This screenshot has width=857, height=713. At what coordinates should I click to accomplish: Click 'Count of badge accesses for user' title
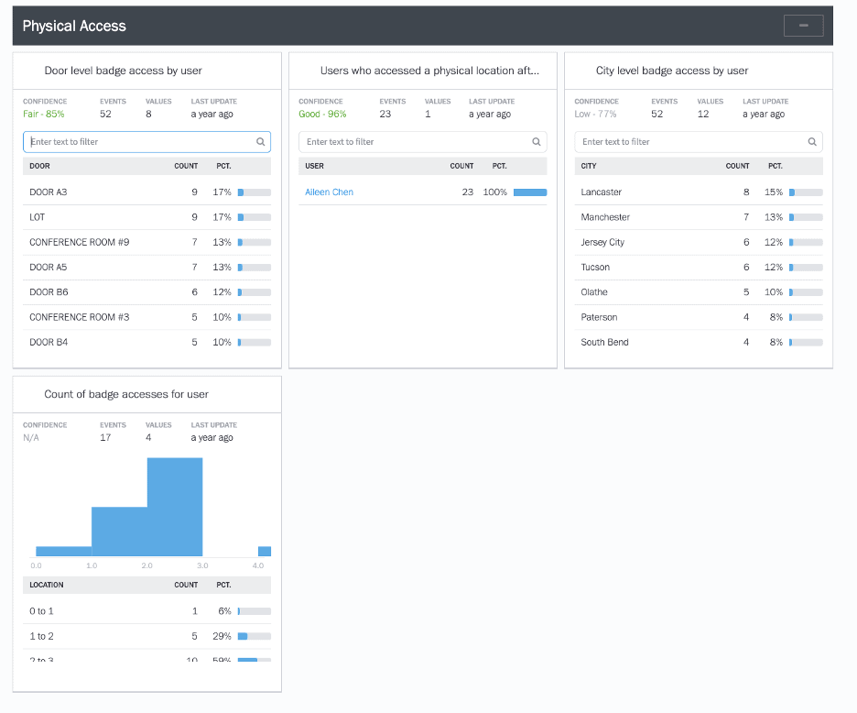point(126,394)
